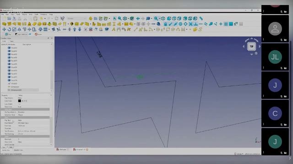Open the Edit menu
This screenshot has height=164, width=293.
(7, 14)
